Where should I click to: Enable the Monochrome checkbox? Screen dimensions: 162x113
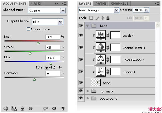point(28,29)
